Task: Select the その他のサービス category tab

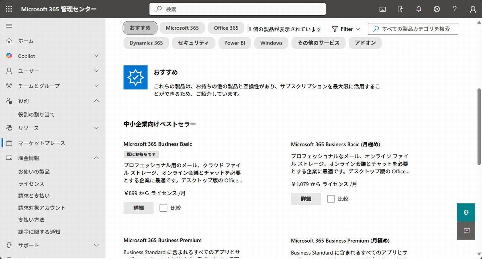Action: coord(319,43)
